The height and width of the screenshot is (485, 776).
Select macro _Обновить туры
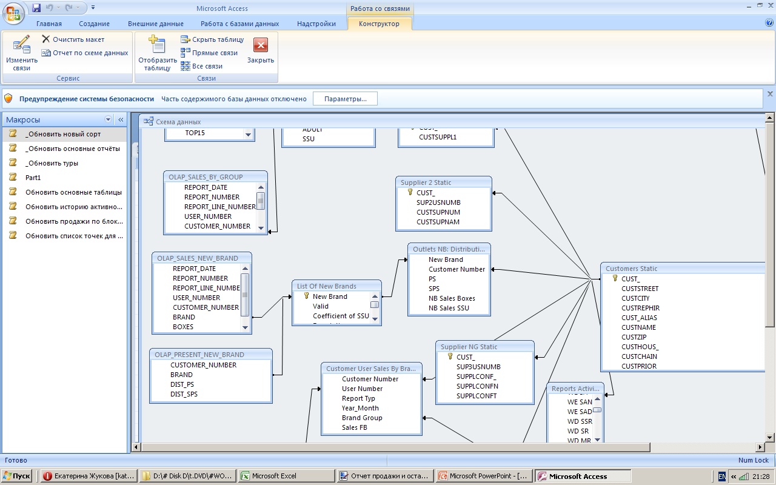(x=63, y=163)
